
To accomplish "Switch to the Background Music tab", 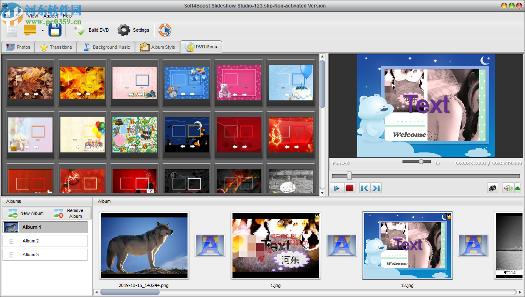I will click(106, 47).
